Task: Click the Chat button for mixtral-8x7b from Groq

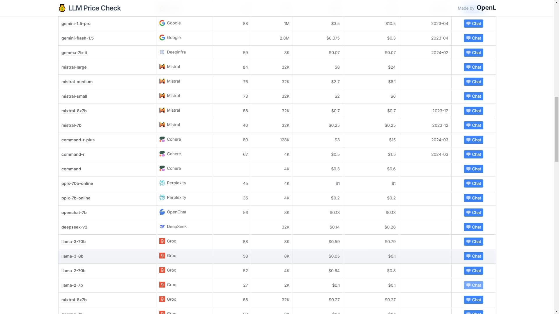Action: [x=473, y=300]
